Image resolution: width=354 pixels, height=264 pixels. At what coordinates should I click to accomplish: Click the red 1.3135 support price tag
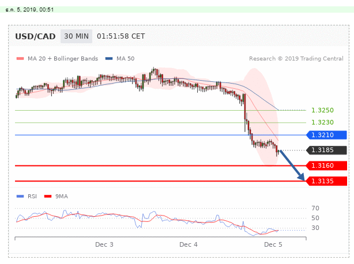[x=326, y=181]
